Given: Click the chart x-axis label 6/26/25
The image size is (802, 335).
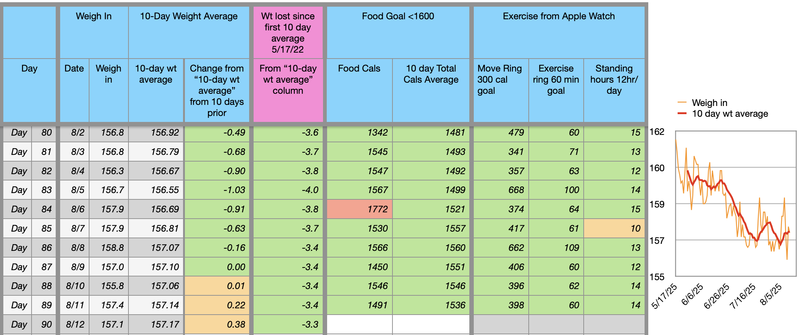Looking at the screenshot, I should click(717, 296).
